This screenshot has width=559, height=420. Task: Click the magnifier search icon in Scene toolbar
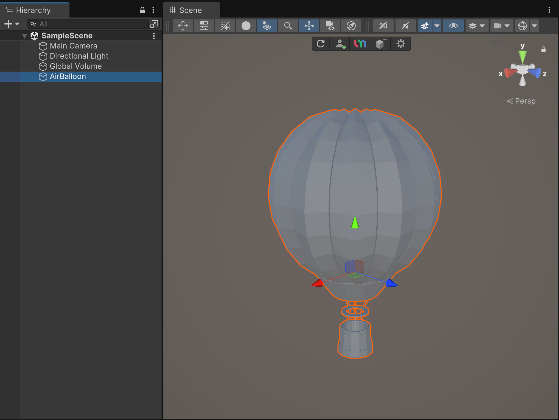pos(288,26)
